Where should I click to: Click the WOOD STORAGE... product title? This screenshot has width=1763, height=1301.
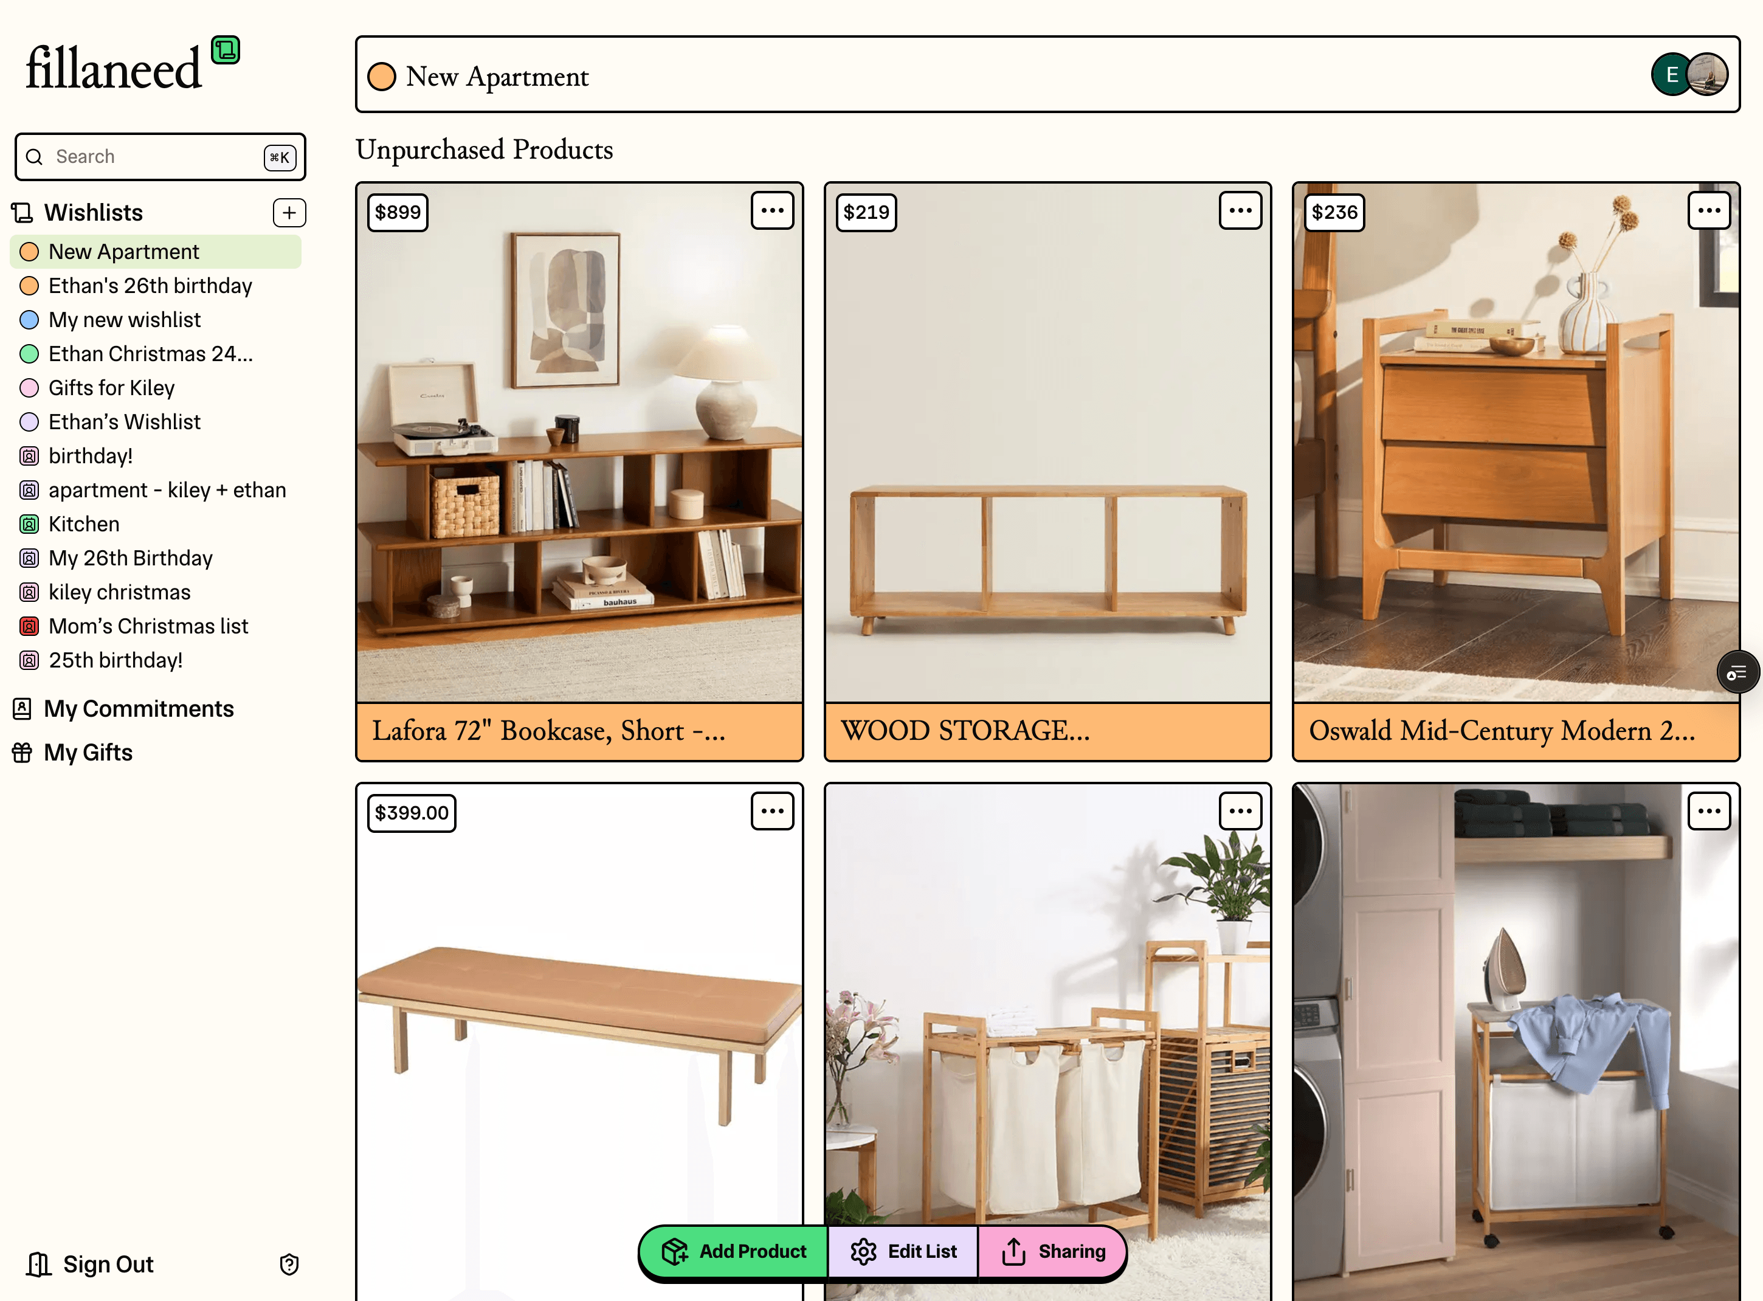[x=965, y=731]
